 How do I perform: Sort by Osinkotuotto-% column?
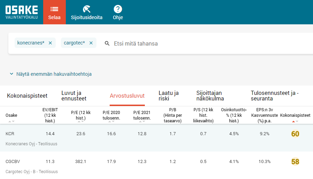click(234, 115)
